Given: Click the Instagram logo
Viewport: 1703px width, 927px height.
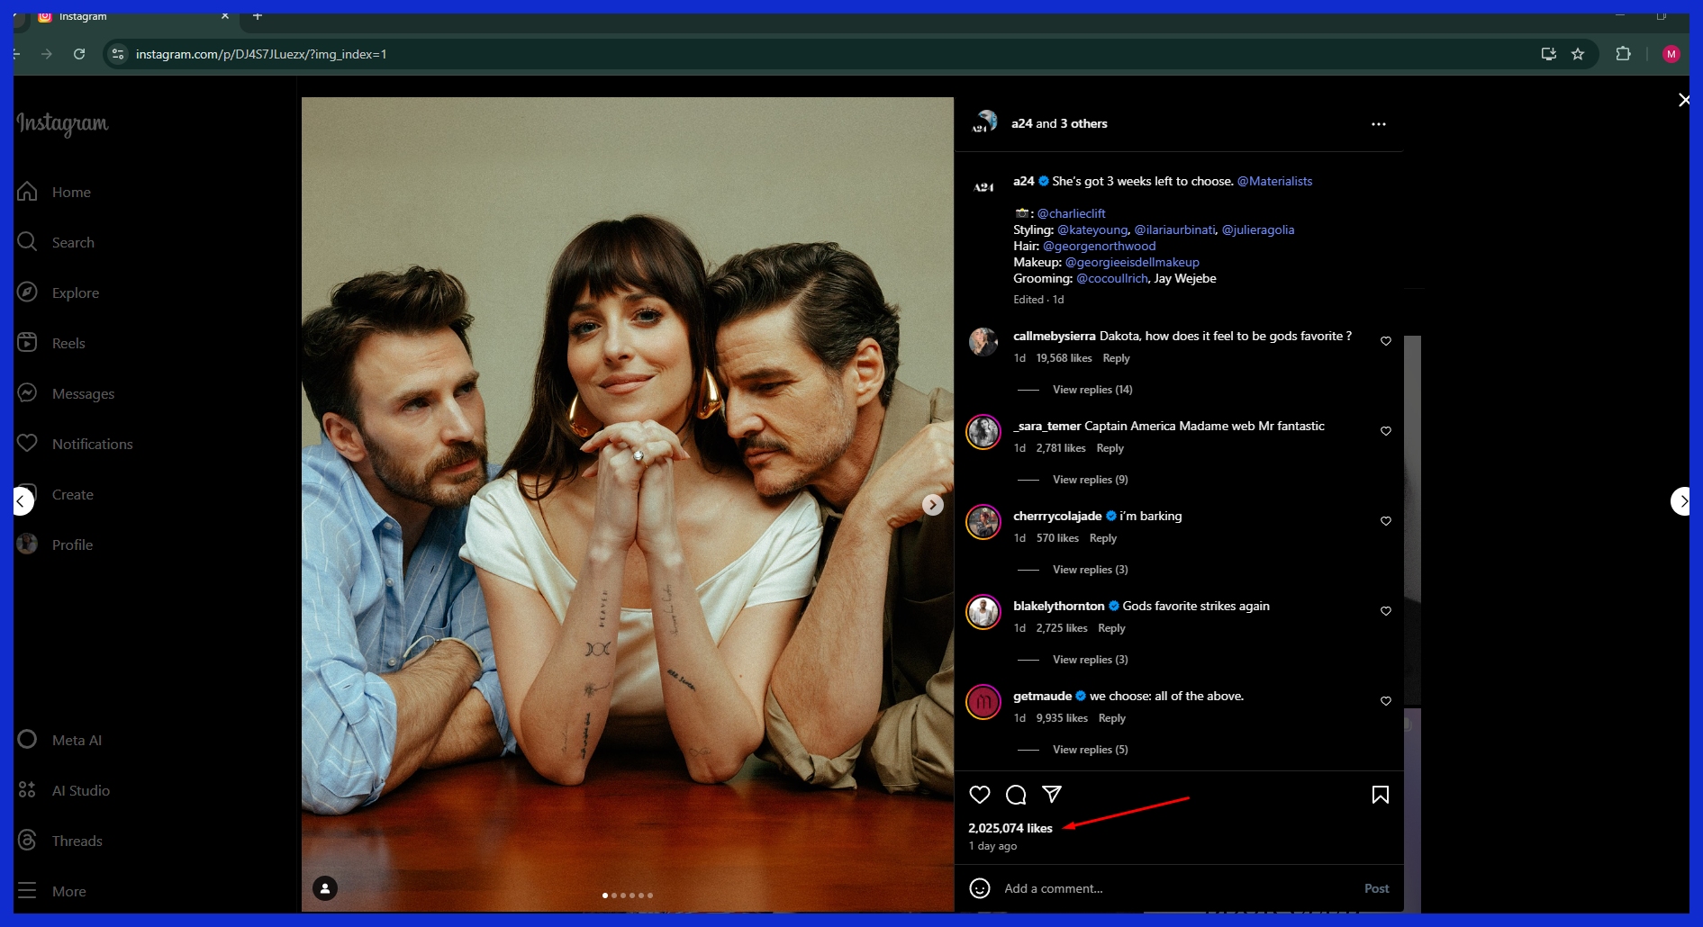Looking at the screenshot, I should click(x=62, y=123).
